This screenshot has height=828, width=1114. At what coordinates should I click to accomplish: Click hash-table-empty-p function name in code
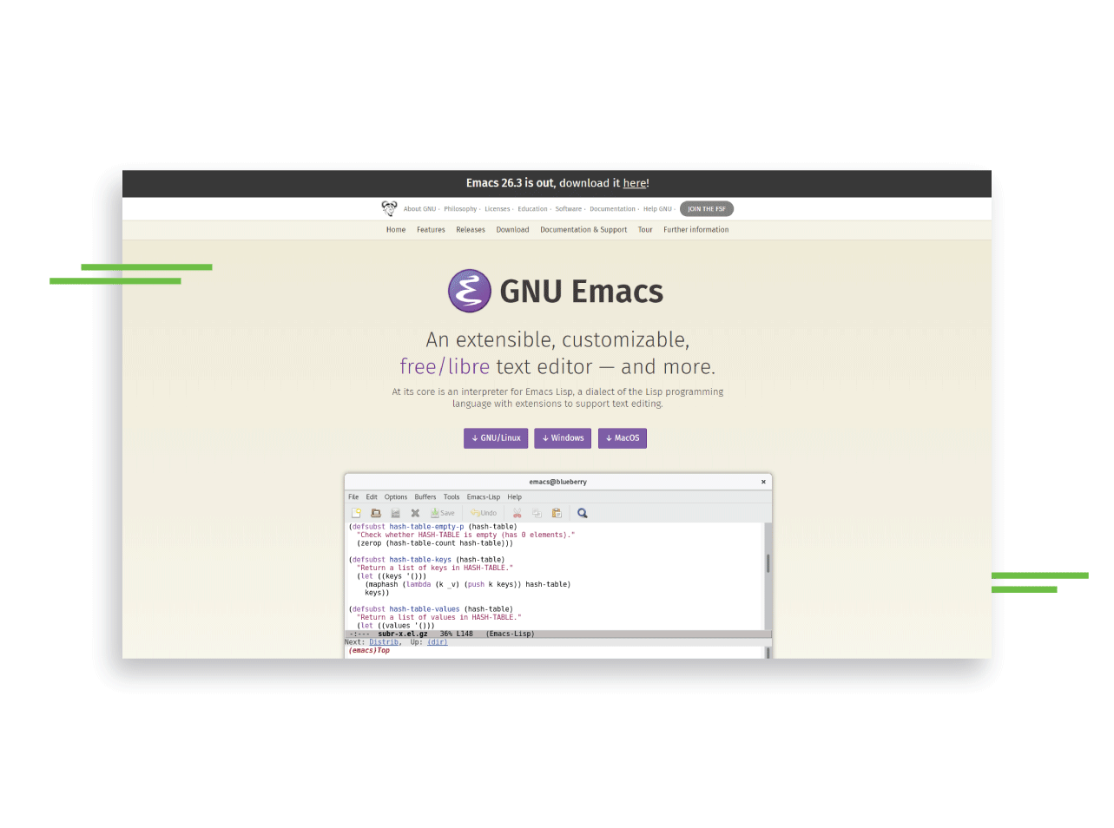(426, 527)
